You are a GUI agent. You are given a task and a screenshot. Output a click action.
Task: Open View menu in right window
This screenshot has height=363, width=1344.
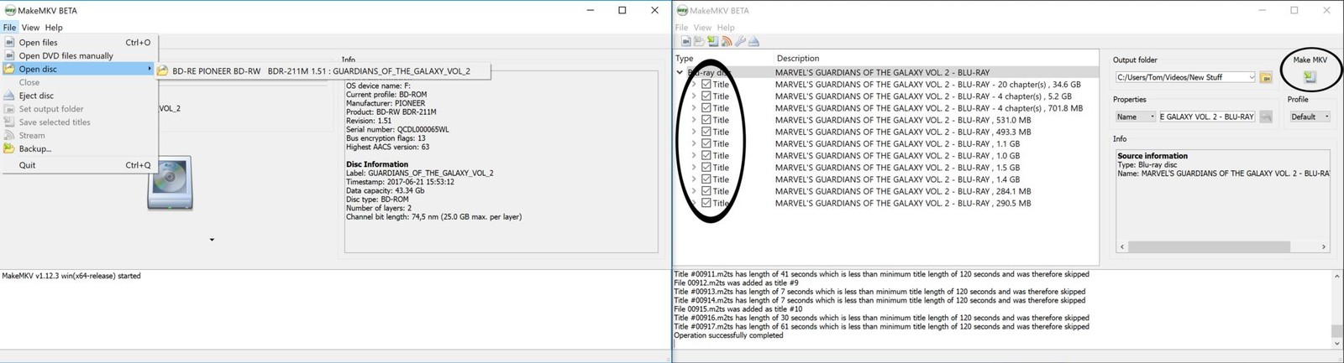pos(702,28)
